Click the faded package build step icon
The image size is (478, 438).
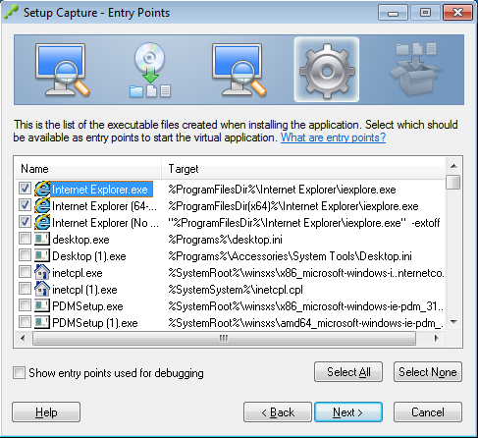tap(415, 69)
